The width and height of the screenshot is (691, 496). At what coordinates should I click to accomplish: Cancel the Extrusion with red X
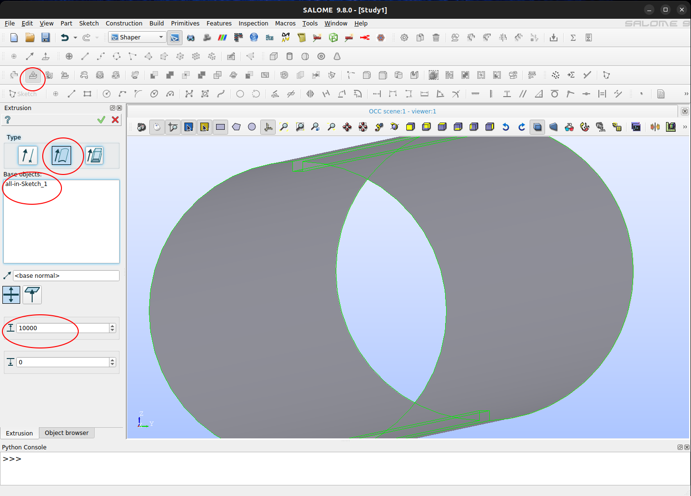click(115, 120)
